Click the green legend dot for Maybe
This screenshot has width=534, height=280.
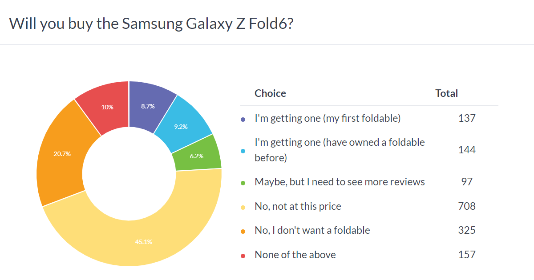(243, 183)
